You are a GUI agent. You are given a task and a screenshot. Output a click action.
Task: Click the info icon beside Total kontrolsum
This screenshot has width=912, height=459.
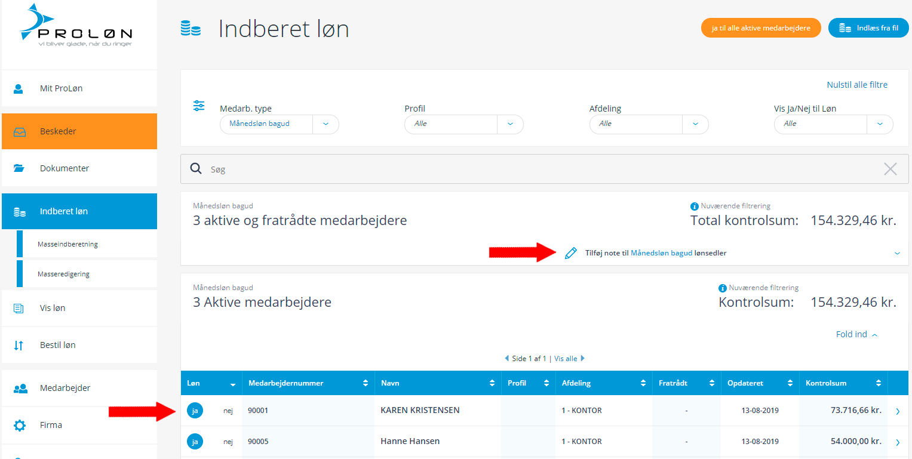695,207
